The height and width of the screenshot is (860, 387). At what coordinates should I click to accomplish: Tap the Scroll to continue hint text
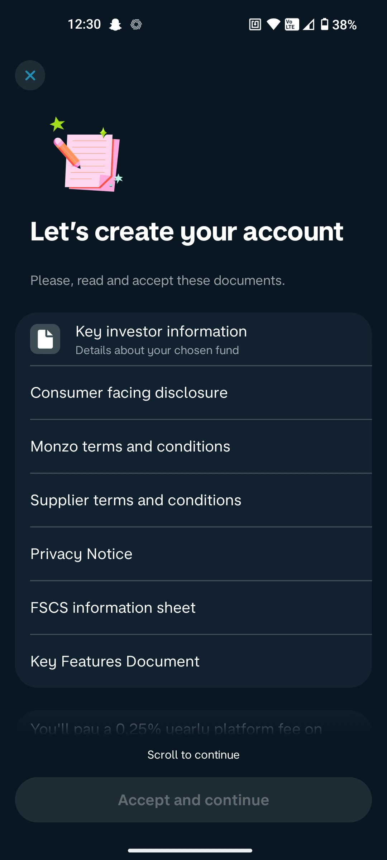click(x=193, y=754)
